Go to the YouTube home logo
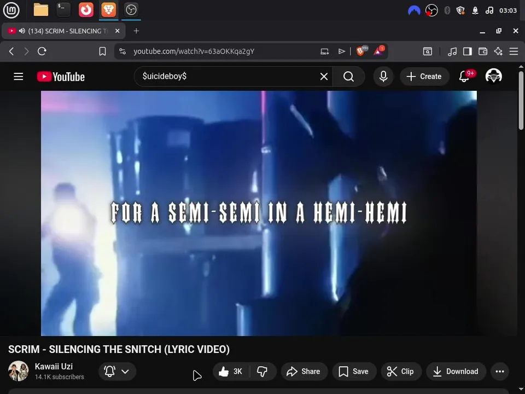Screen dimensions: 525x394 pyautogui.click(x=61, y=77)
